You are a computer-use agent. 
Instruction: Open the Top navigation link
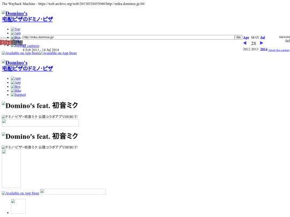pos(16,29)
